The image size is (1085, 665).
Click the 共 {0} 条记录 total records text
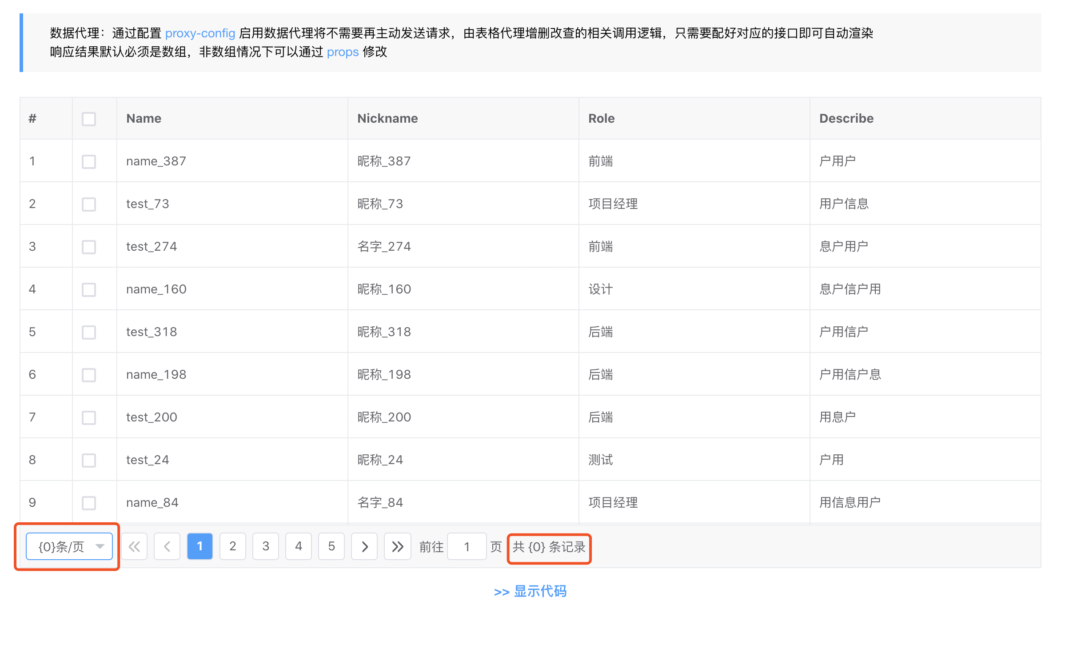click(x=549, y=547)
